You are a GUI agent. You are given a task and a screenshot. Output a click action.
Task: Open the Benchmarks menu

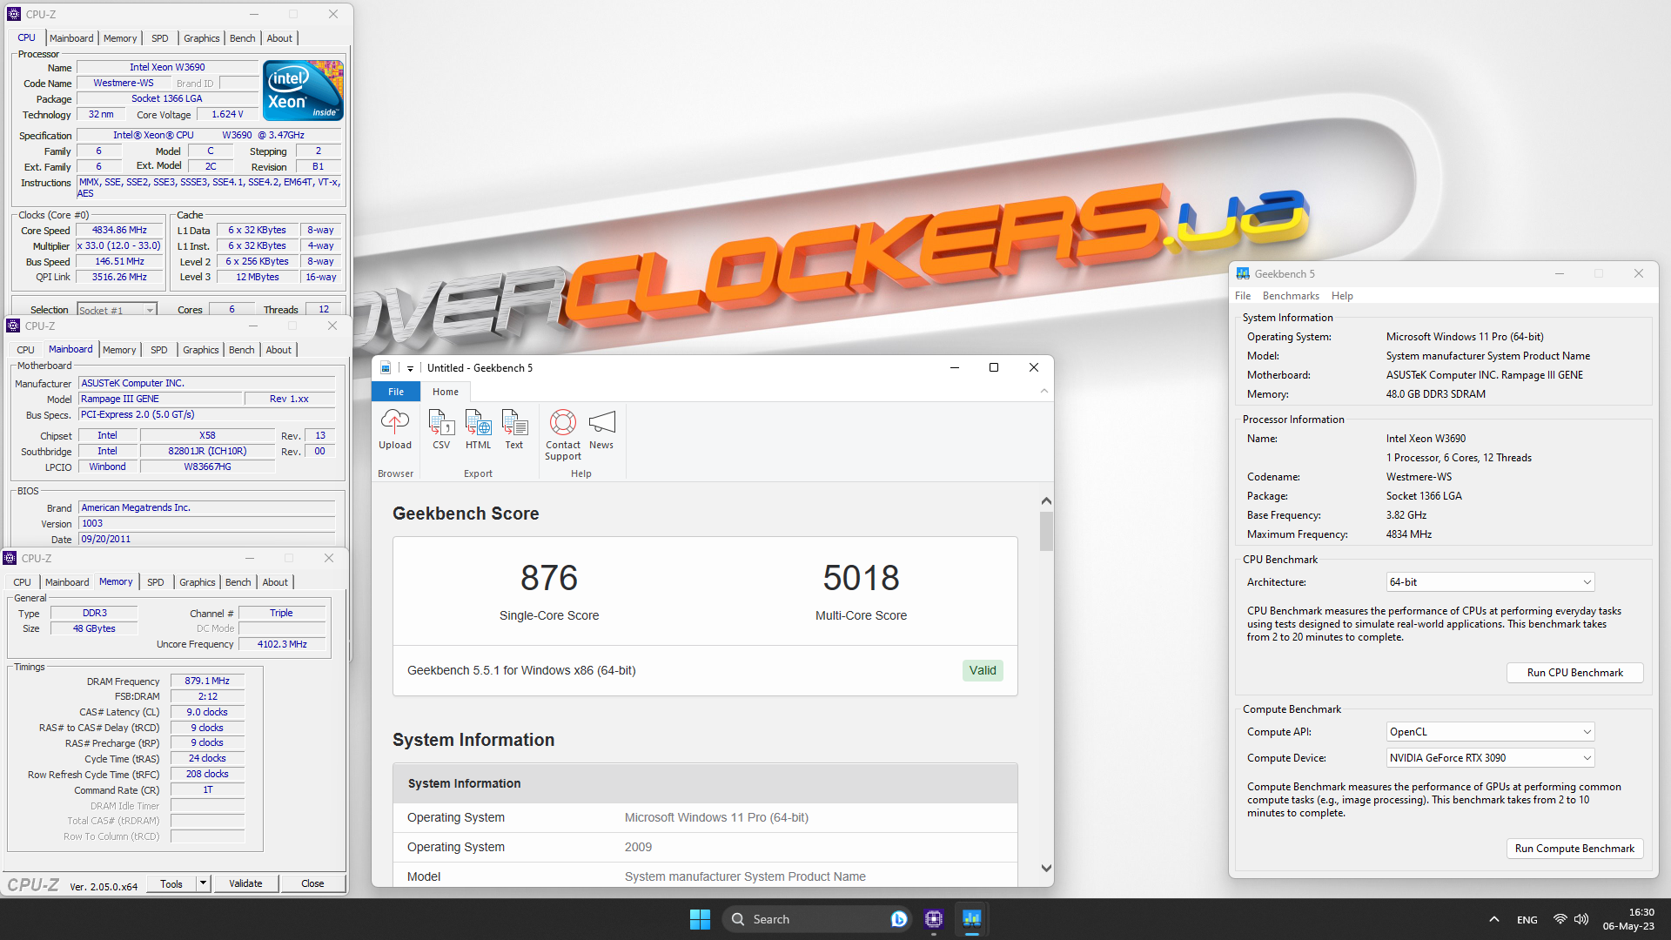(1291, 296)
